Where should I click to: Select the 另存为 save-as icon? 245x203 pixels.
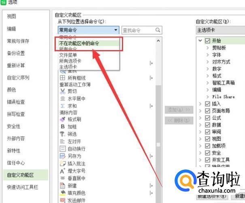click(x=62, y=156)
